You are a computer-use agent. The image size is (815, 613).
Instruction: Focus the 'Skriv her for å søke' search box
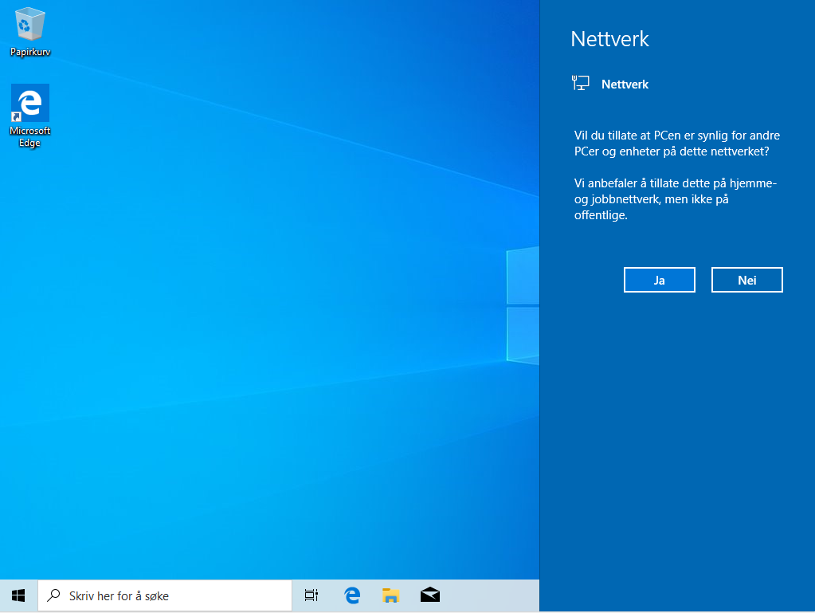[x=165, y=595]
